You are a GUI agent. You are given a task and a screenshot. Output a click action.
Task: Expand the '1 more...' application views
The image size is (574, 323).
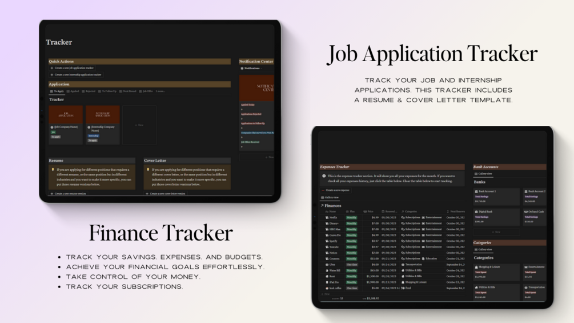[x=160, y=91]
